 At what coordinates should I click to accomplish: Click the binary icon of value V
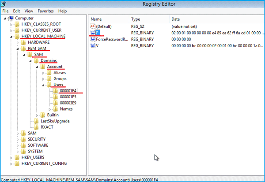coord(93,45)
